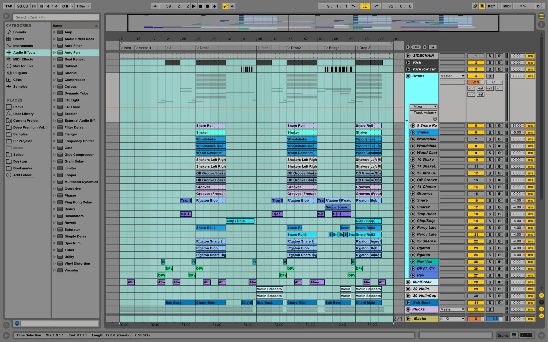Toggle browser Preview headphones icon
Image resolution: width=548 pixels, height=342 pixels.
(x=17, y=324)
